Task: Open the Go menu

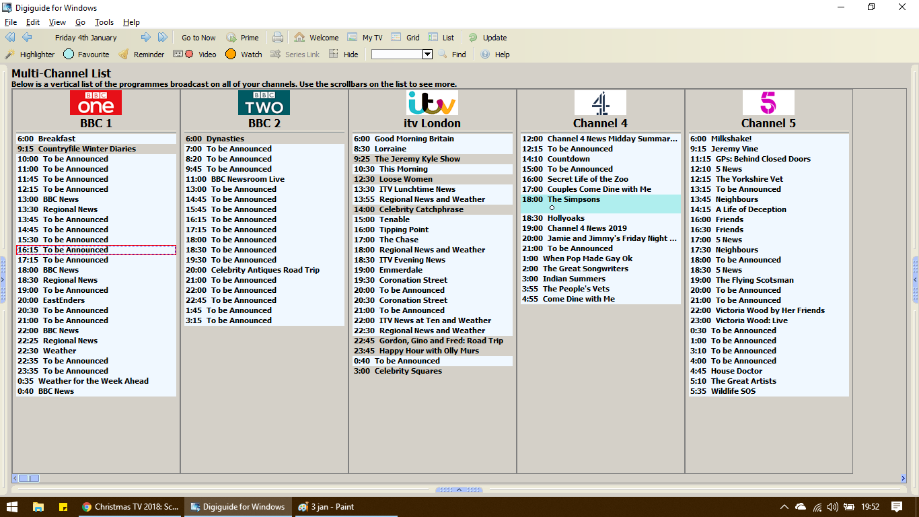Action: (x=81, y=22)
